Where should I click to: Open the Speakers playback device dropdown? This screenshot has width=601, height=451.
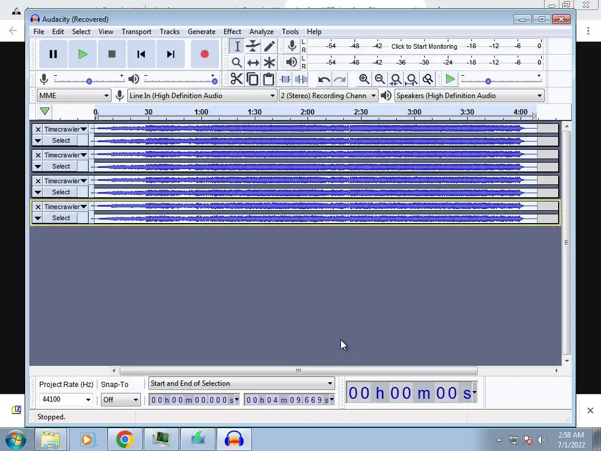470,96
